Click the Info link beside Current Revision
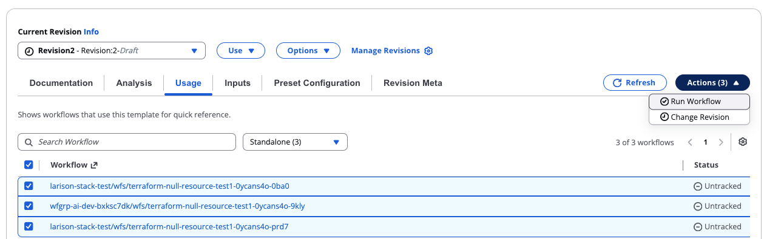 pos(91,31)
